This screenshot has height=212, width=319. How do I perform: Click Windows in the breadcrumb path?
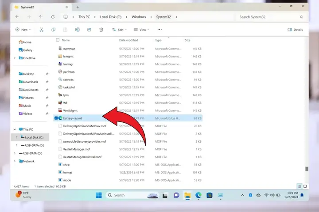pos(139,17)
